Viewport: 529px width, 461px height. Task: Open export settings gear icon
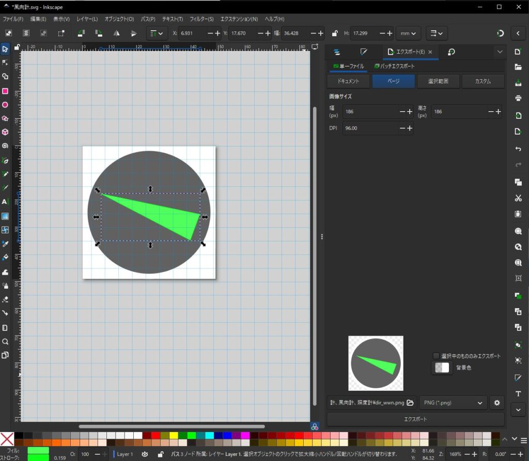(497, 403)
